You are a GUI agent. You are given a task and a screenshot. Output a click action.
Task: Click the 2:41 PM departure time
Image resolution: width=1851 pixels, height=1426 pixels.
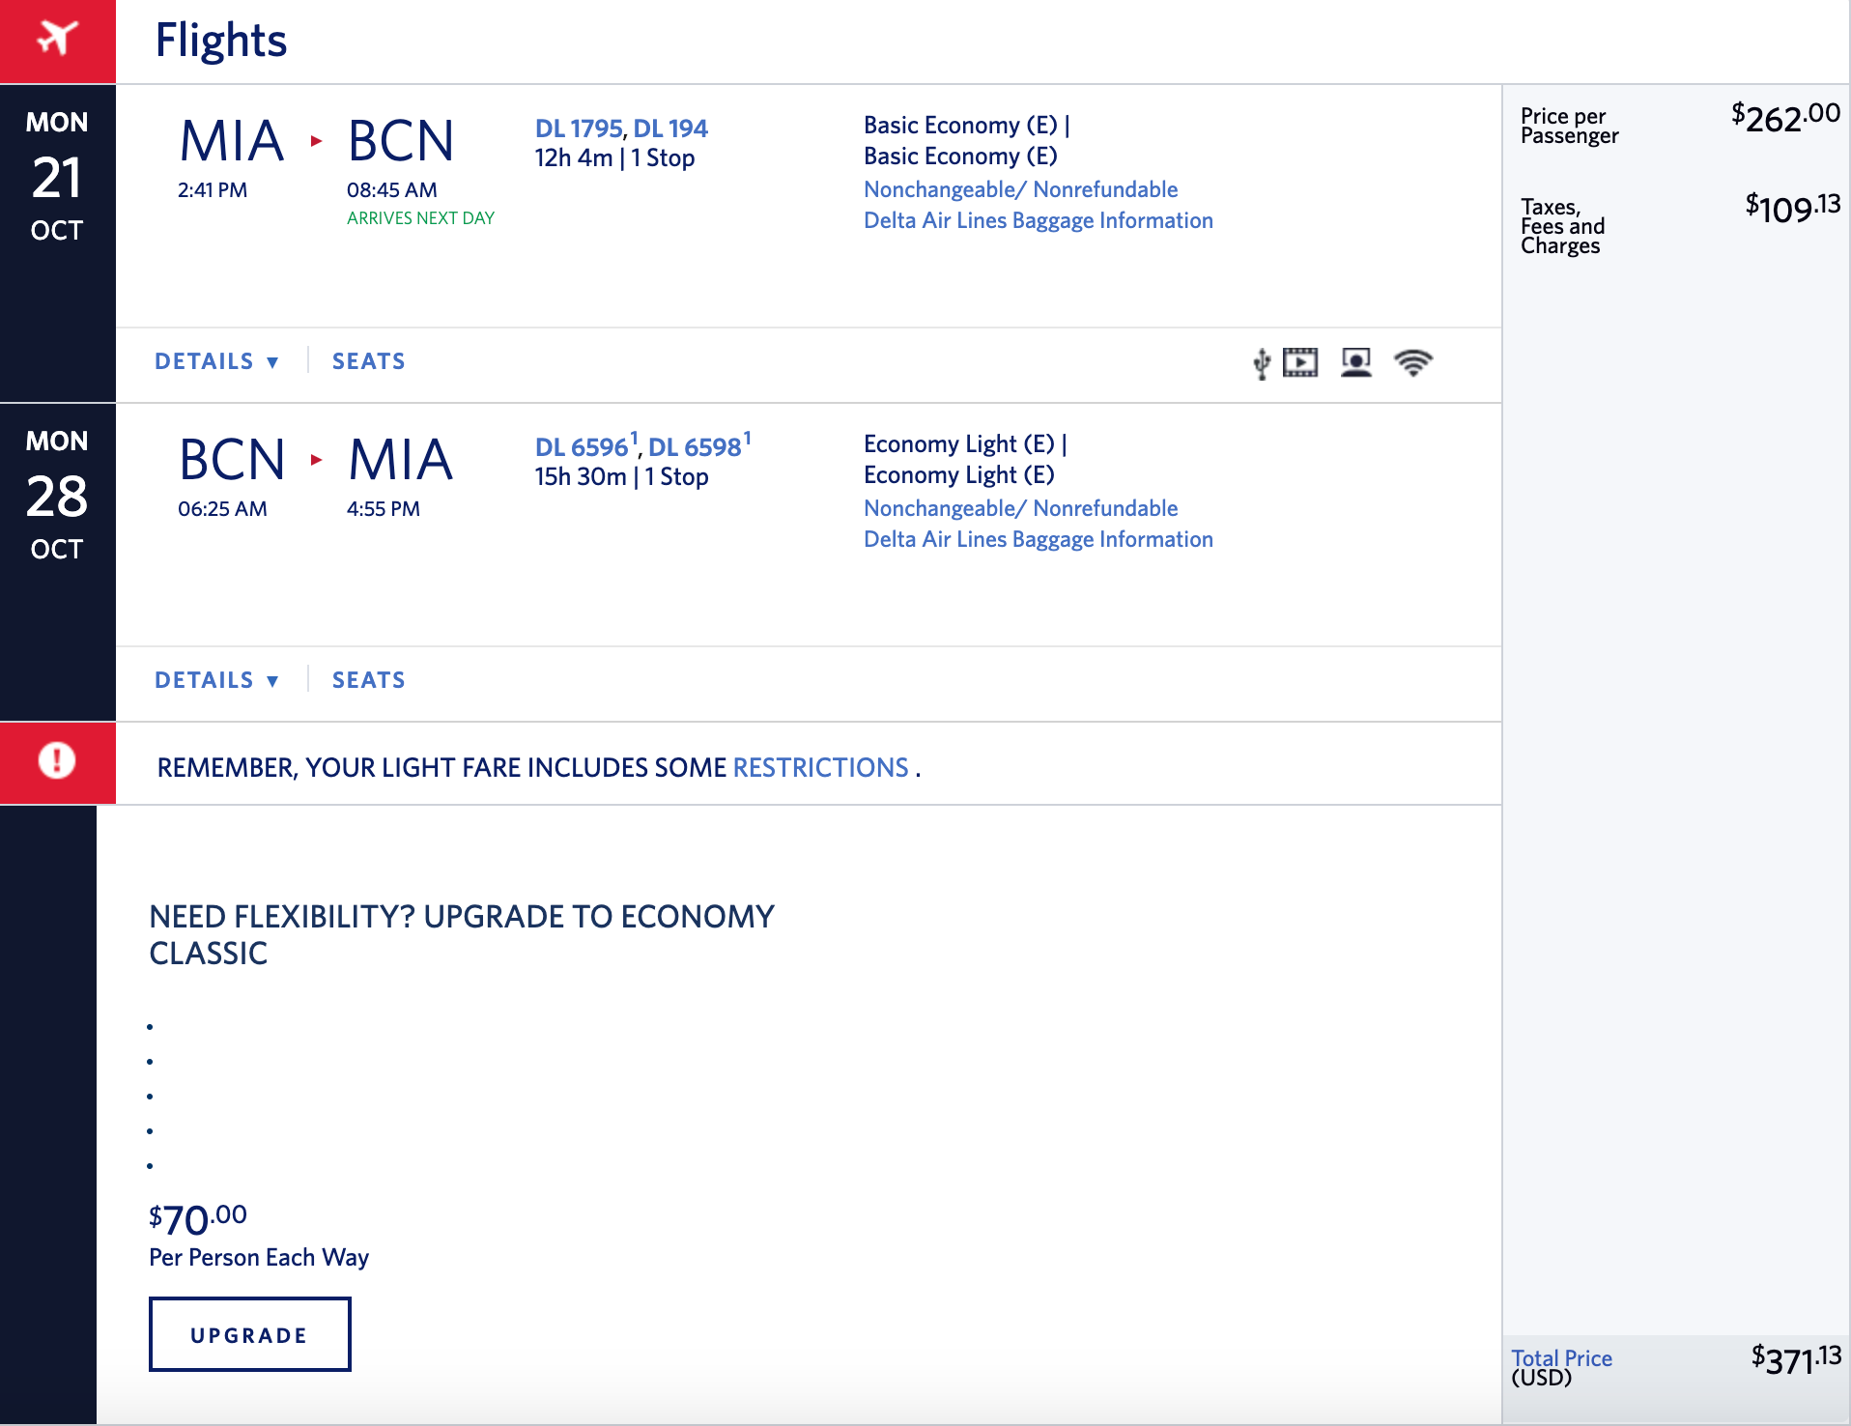[x=213, y=190]
